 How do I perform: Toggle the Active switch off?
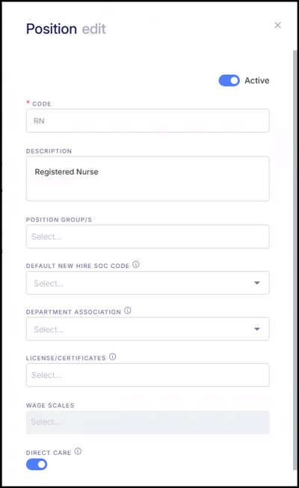click(x=229, y=81)
